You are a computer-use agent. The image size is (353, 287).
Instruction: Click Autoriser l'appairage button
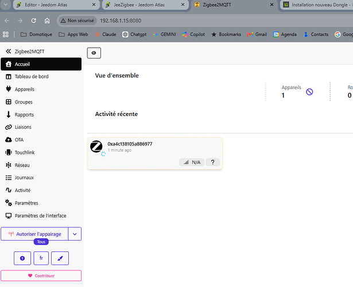[34, 234]
